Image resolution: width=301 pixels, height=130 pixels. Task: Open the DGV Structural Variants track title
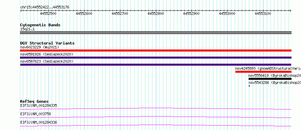pyautogui.click(x=47, y=43)
